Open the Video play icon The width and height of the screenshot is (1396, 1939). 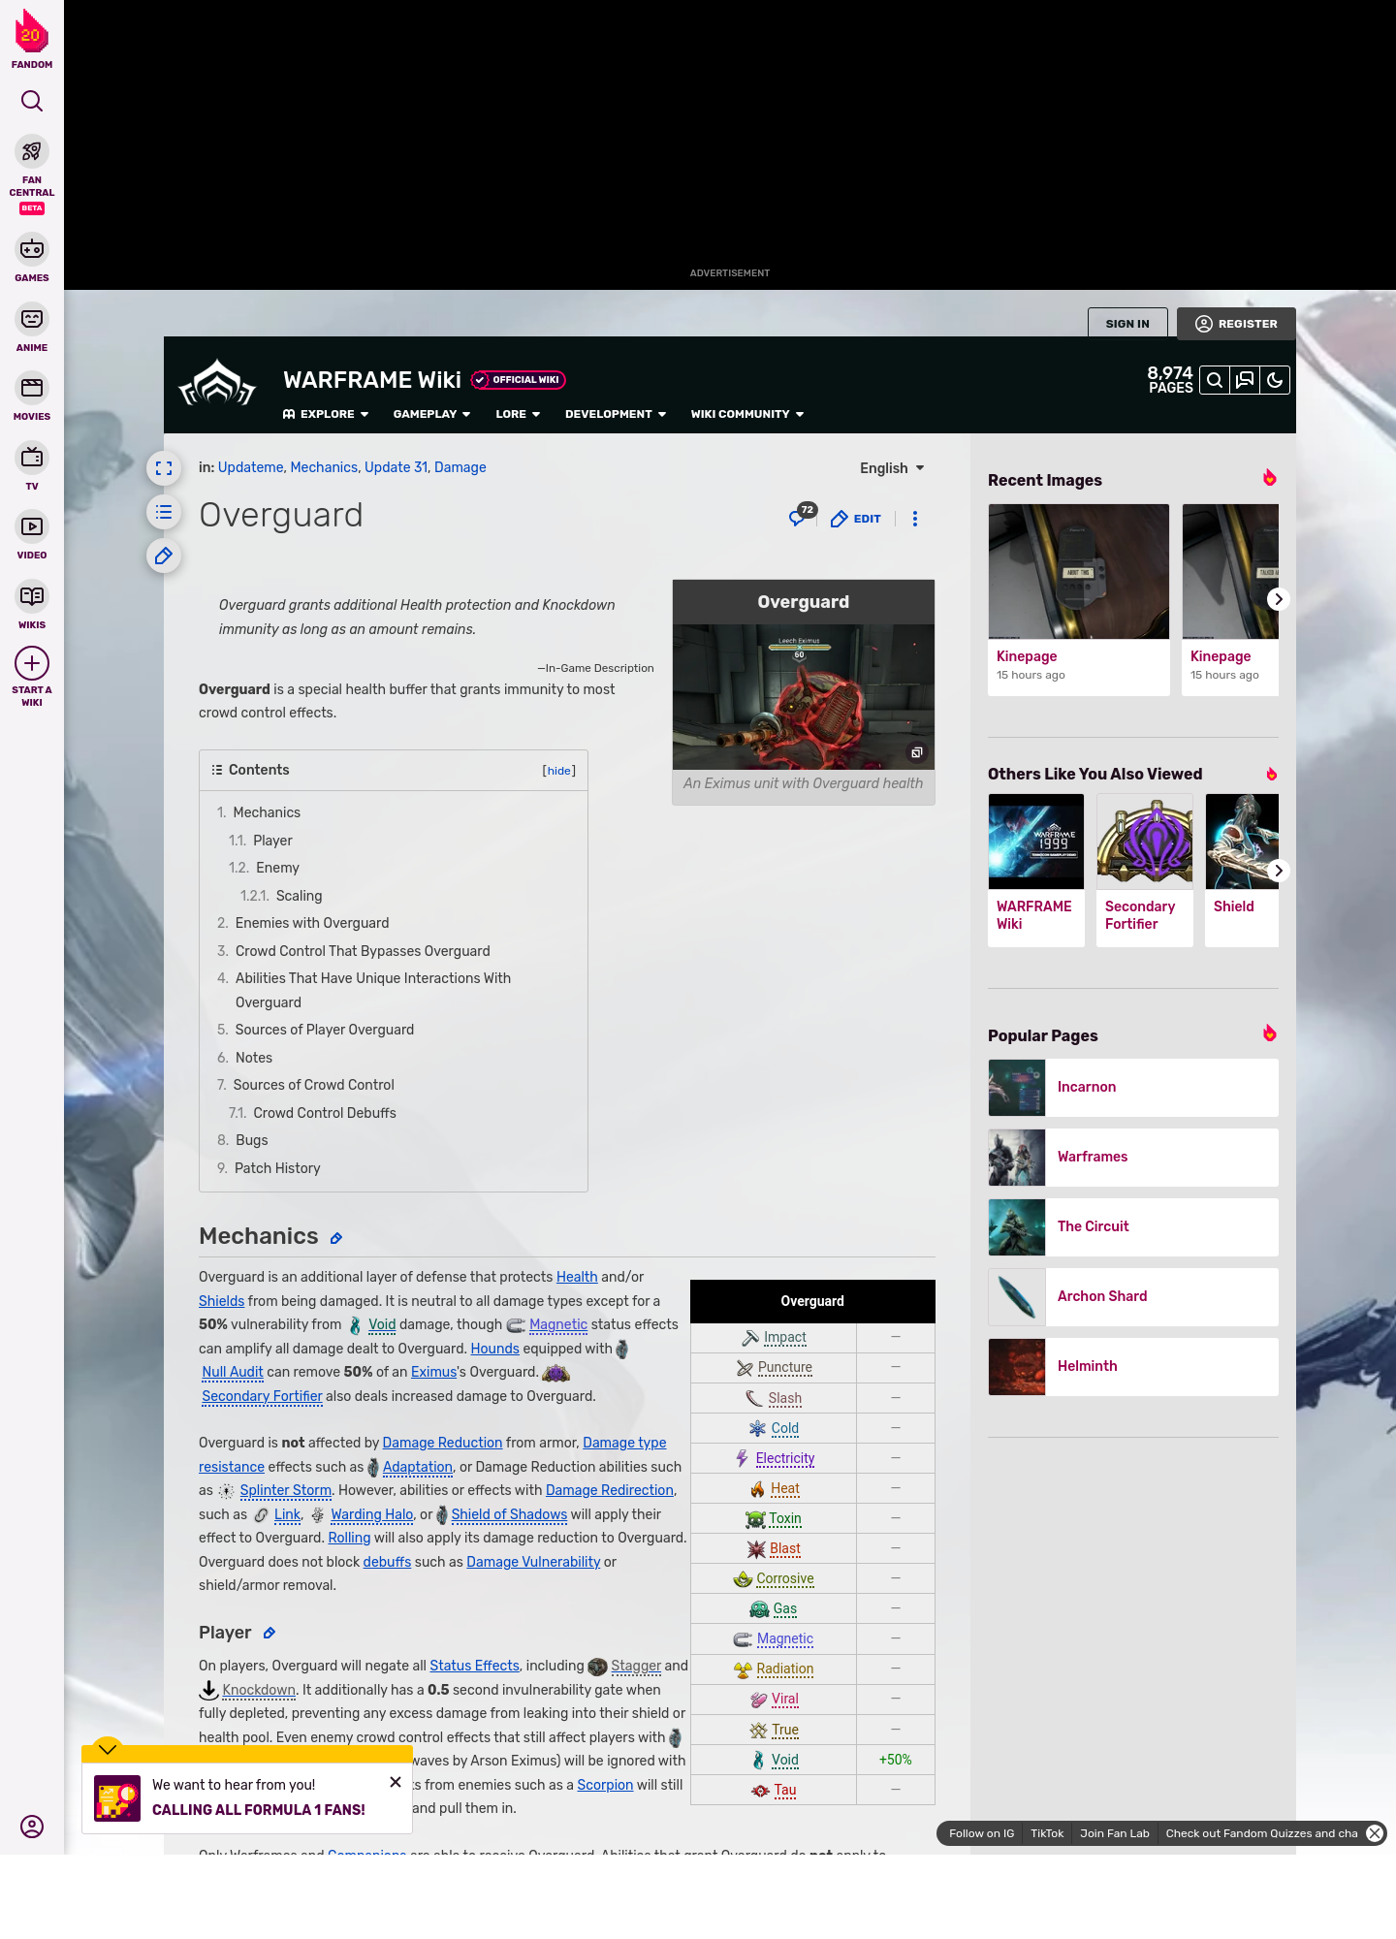tap(32, 526)
